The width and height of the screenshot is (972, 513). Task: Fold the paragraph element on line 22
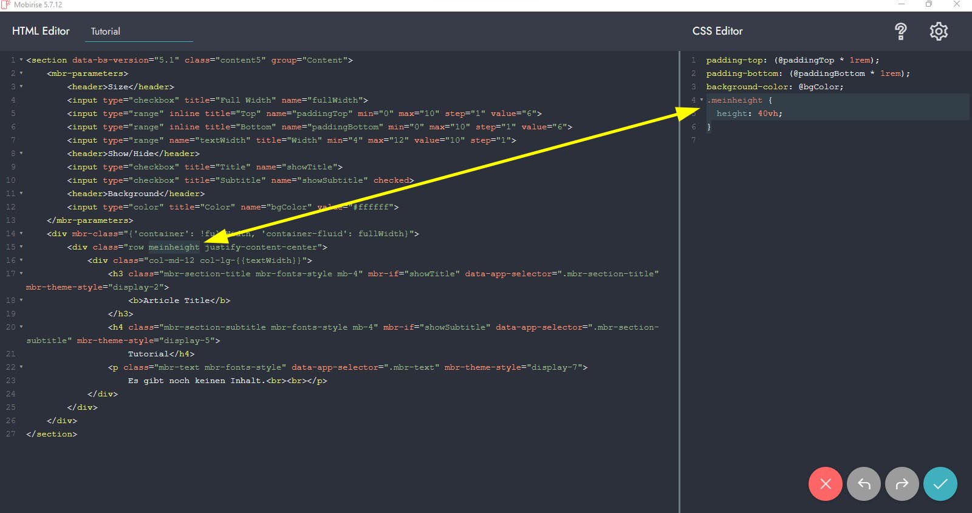(21, 367)
